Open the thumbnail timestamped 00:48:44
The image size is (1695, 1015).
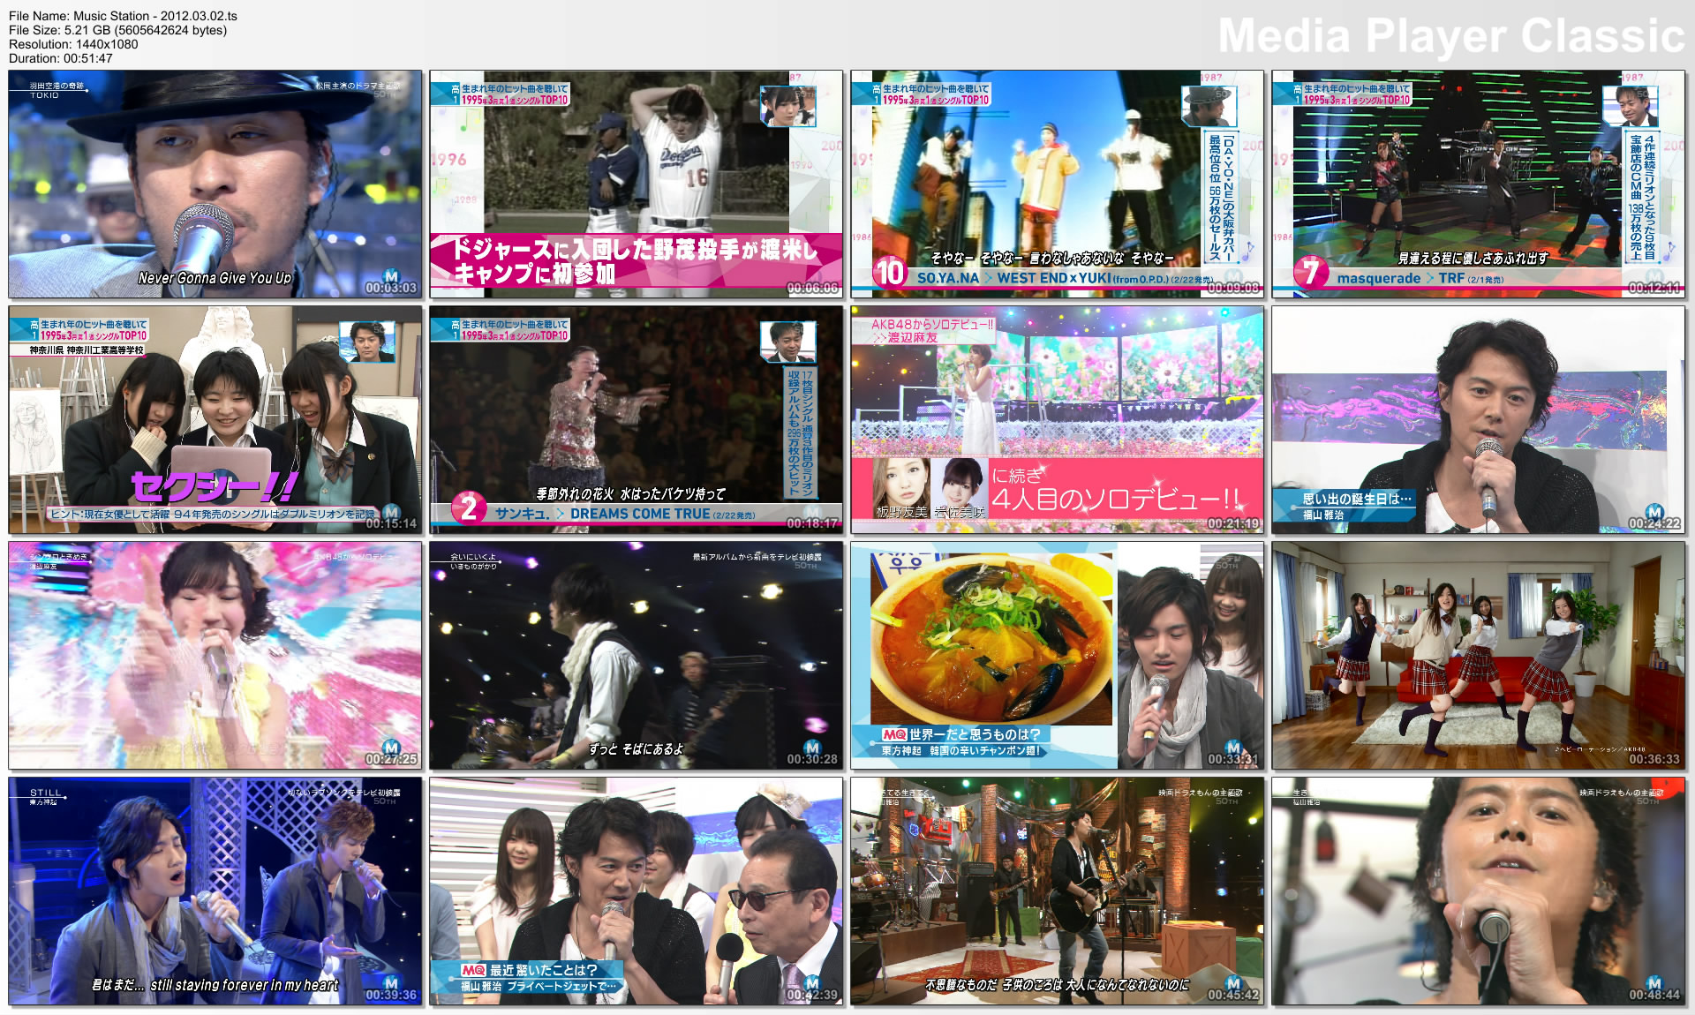coord(1480,891)
